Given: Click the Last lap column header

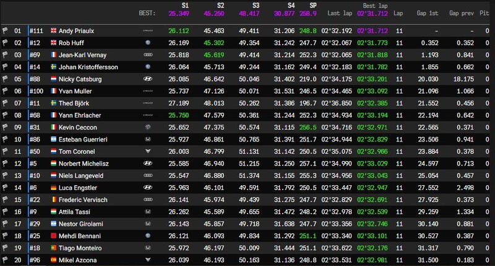Looking at the screenshot, I should 340,13.
